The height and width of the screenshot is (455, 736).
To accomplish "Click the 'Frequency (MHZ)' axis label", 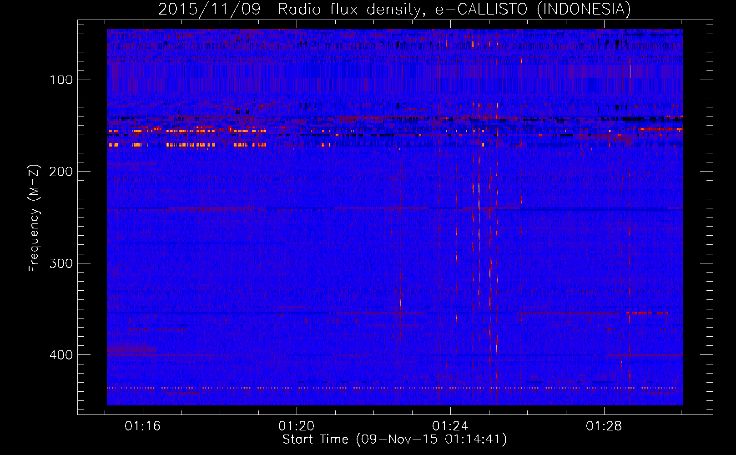I will click(x=34, y=218).
